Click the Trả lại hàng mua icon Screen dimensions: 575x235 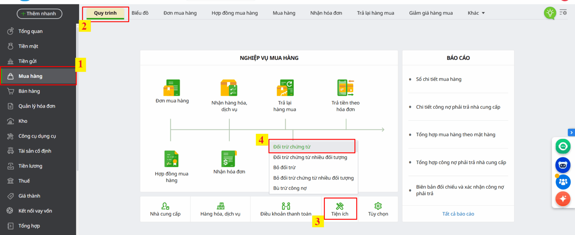coord(285,88)
